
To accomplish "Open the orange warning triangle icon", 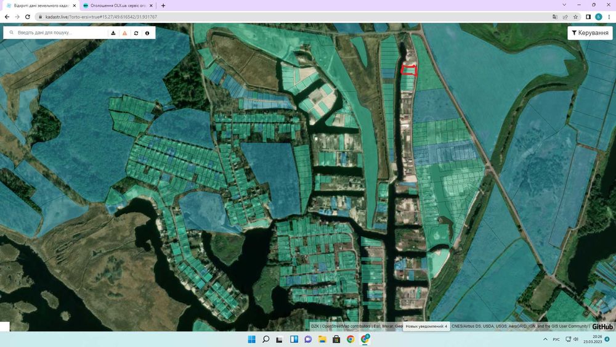I will click(x=124, y=33).
